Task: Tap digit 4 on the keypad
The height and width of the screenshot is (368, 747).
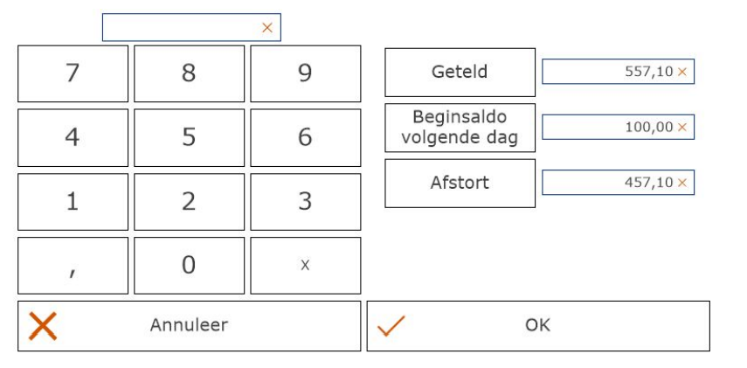Action: [x=73, y=138]
